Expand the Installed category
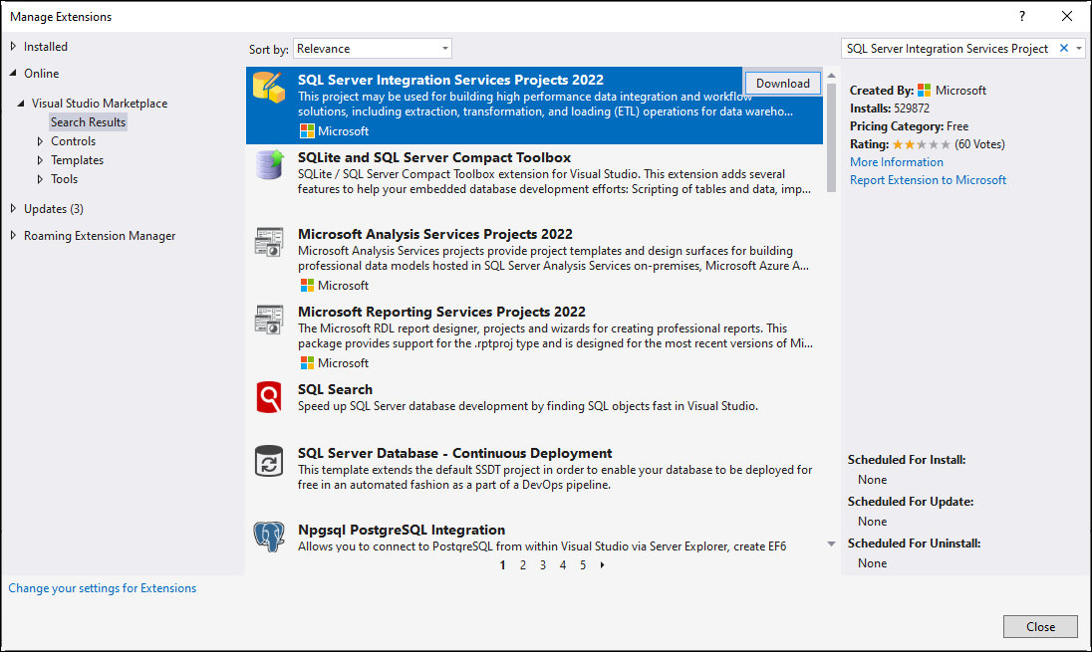Viewport: 1092px width, 652px height. [x=13, y=46]
